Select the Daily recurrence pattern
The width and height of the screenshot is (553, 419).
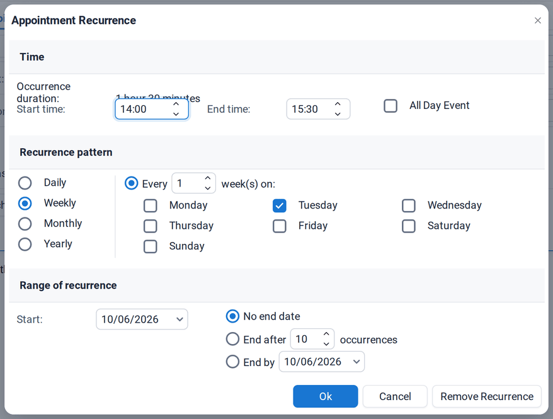(x=25, y=183)
